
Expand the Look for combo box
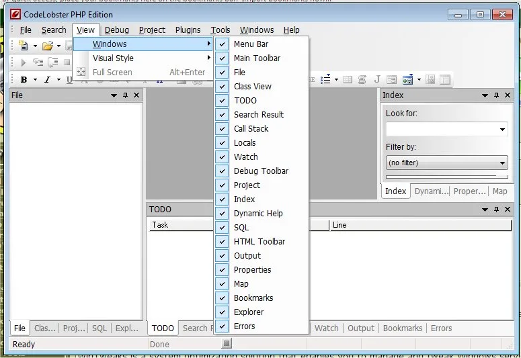click(x=502, y=130)
